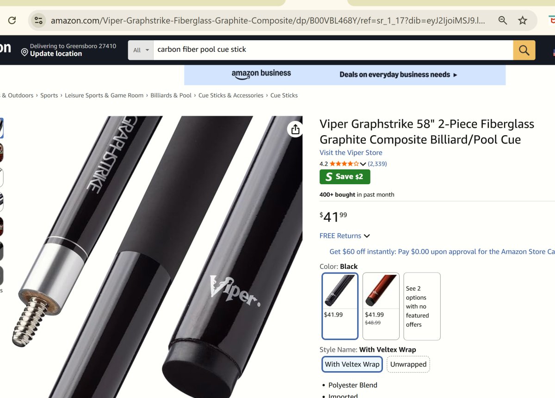Open Billiards & Pool breadcrumb

(x=171, y=95)
